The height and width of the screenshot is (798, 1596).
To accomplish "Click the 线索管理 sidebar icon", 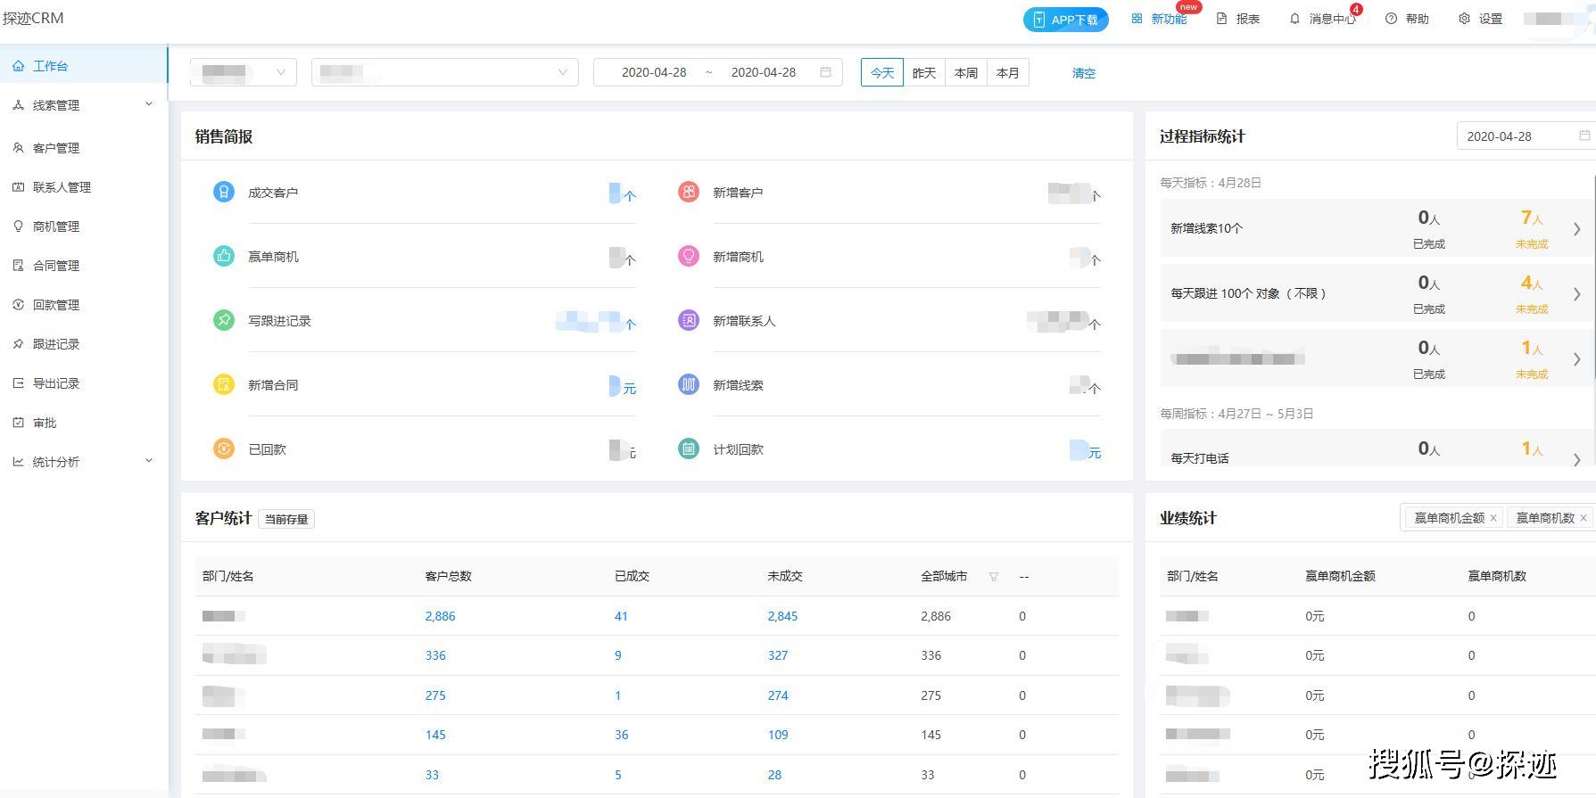I will (x=19, y=105).
